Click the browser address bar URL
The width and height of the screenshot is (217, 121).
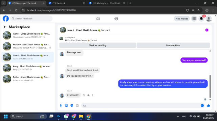[51, 10]
